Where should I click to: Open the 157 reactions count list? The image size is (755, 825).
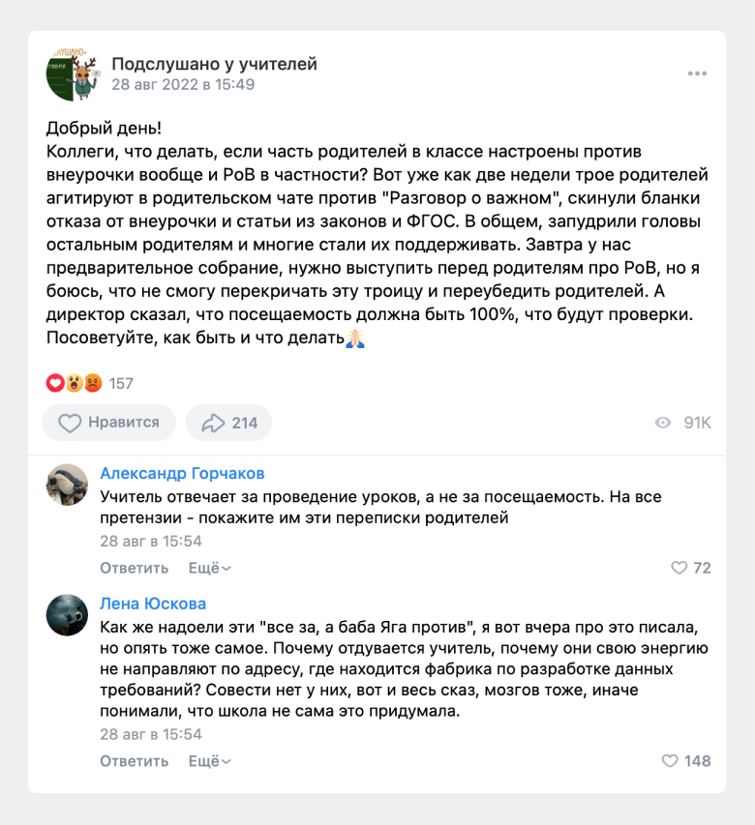(121, 384)
